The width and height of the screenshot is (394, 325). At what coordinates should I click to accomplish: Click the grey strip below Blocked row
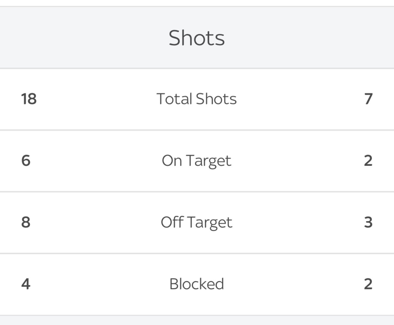[197, 321]
